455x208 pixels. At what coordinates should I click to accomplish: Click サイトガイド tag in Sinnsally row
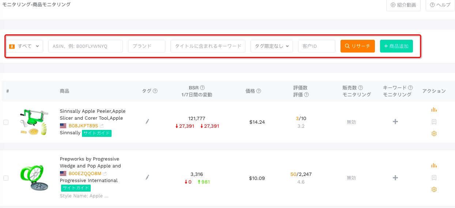pos(97,133)
